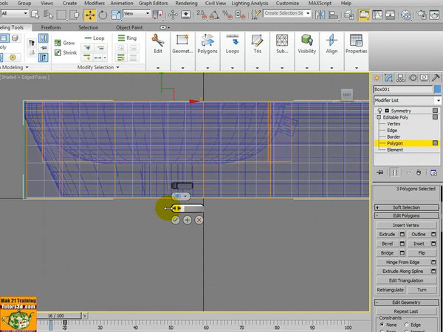This screenshot has width=443, height=332.
Task: Click the Grow selection button
Action: click(x=65, y=43)
